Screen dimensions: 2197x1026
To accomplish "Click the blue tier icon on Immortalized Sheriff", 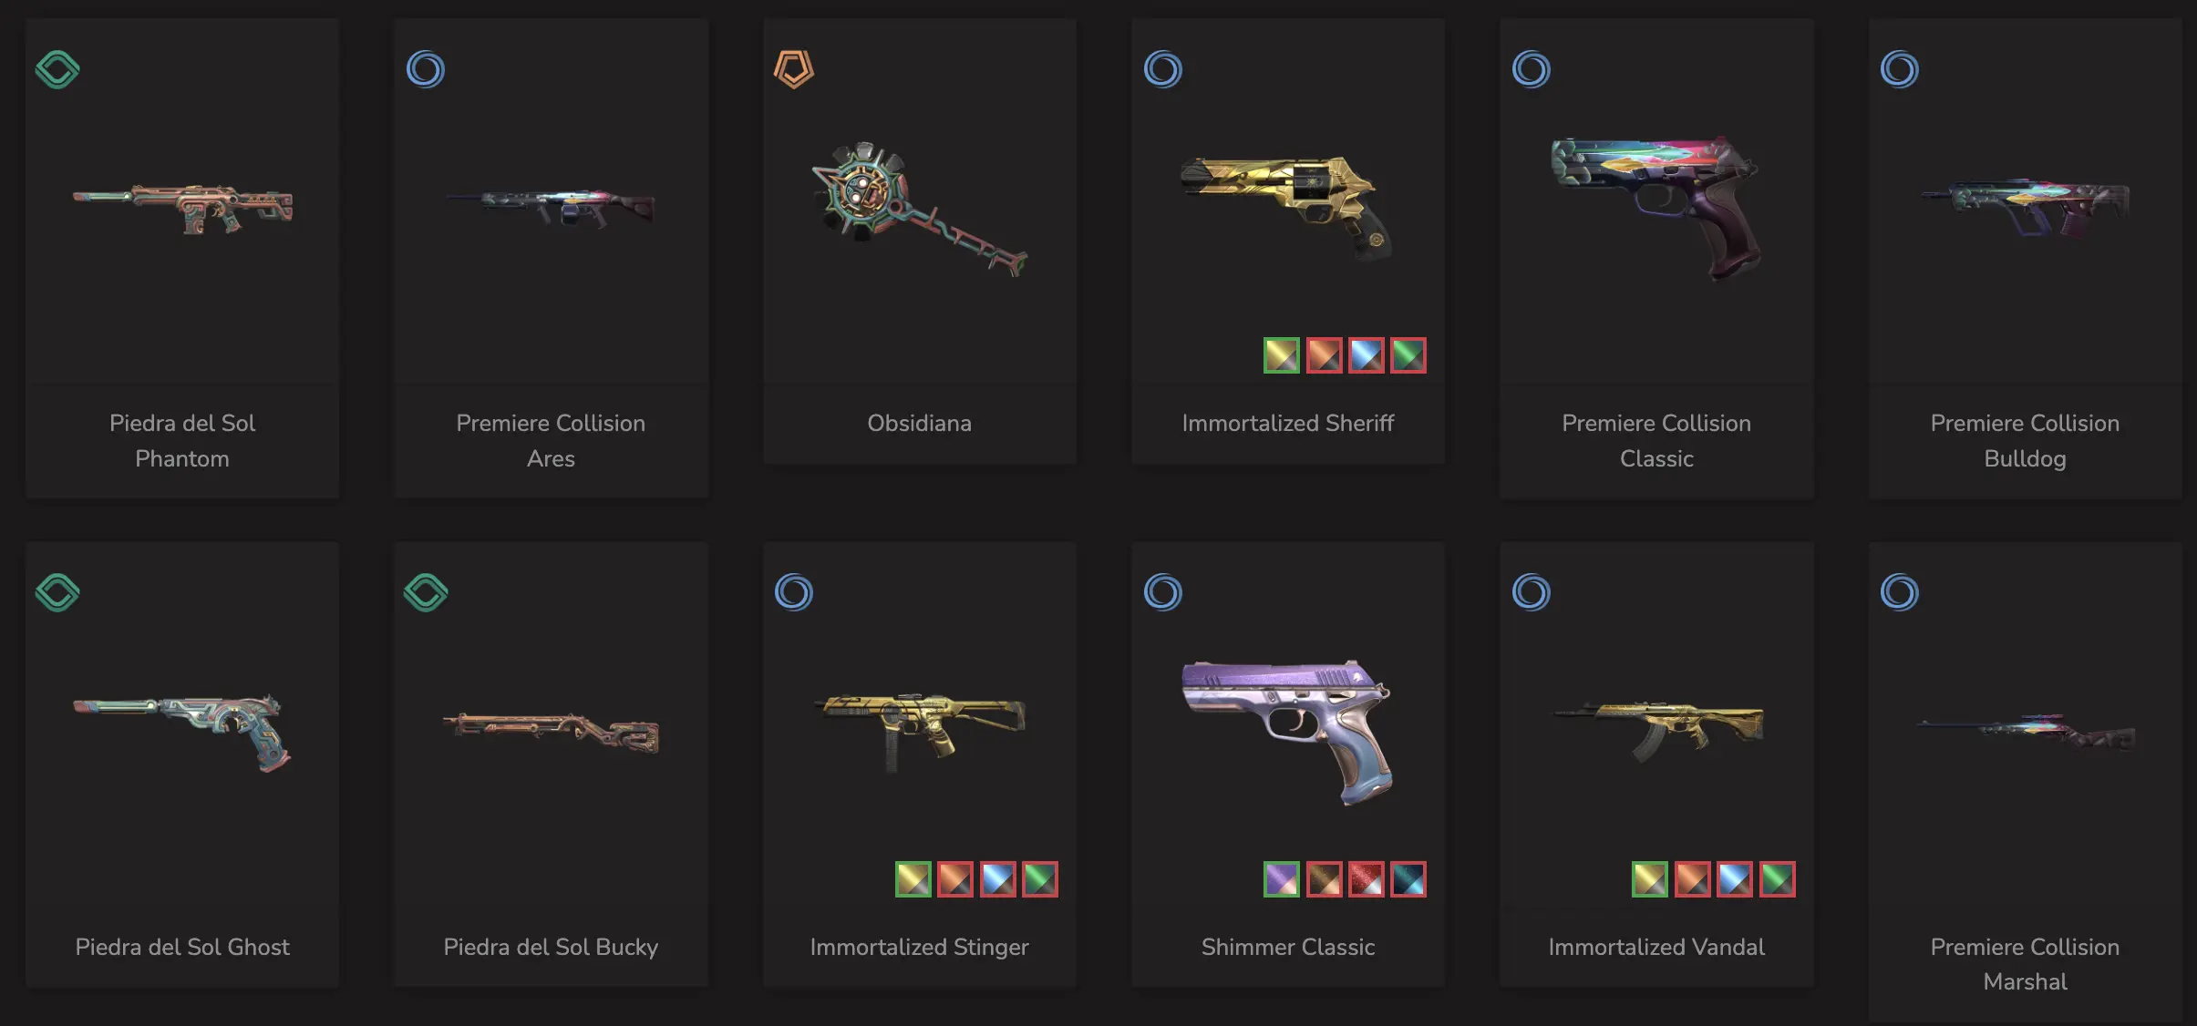I will pos(1163,69).
